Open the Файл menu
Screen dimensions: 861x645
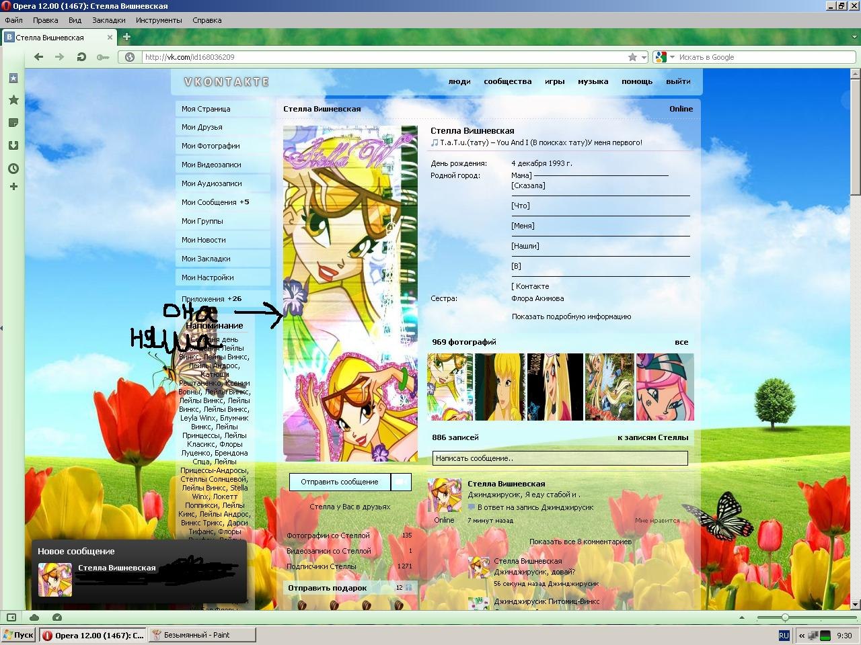pos(13,20)
